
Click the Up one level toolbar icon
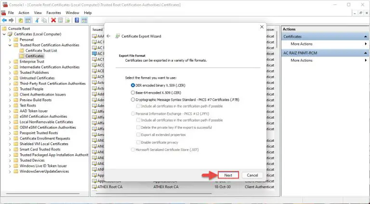pyautogui.click(x=21, y=20)
